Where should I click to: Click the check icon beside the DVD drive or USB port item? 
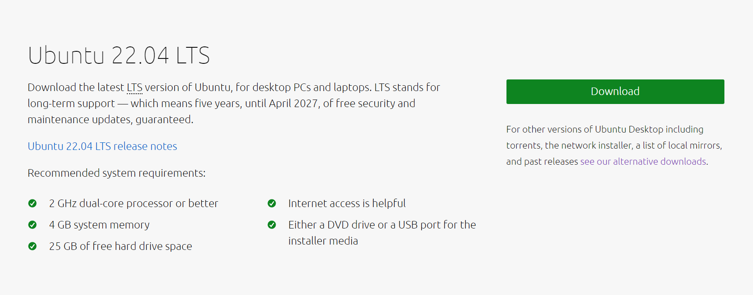pos(272,225)
